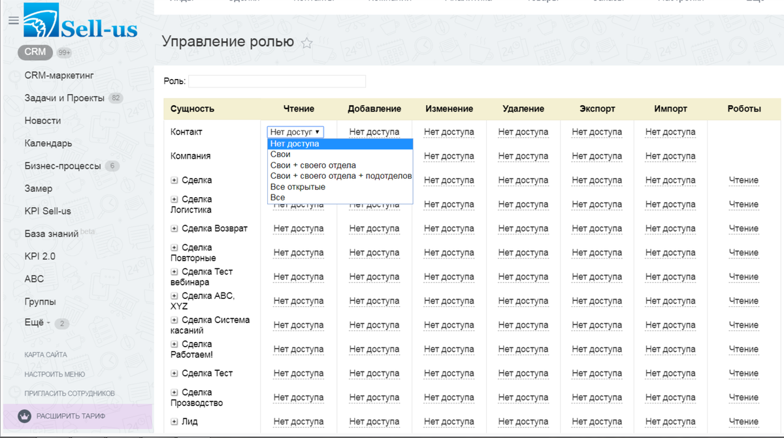Click Сделка Возврат row Чтение 'Нет доступа'
The height and width of the screenshot is (438, 784).
(299, 228)
